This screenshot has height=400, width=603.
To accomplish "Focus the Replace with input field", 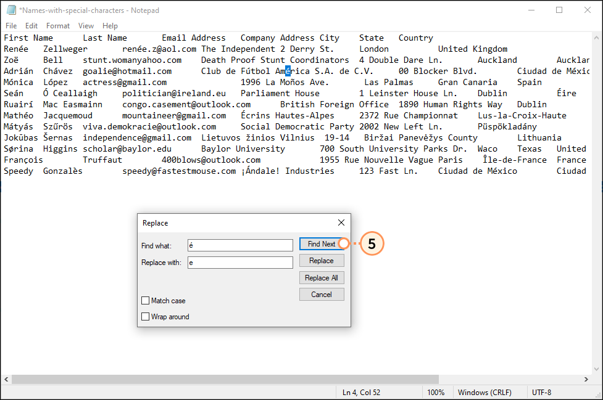I will [240, 263].
